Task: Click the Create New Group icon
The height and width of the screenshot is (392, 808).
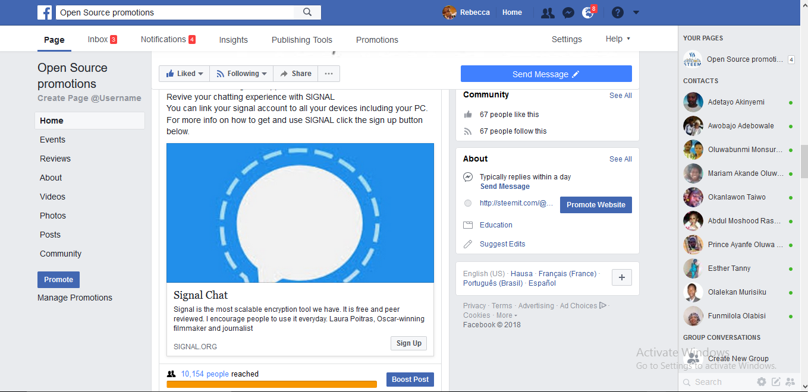Action: (x=693, y=359)
